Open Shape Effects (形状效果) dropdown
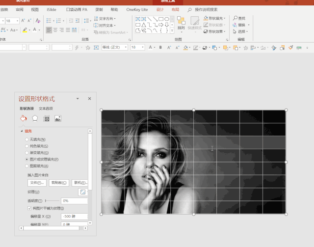 pos(214,31)
